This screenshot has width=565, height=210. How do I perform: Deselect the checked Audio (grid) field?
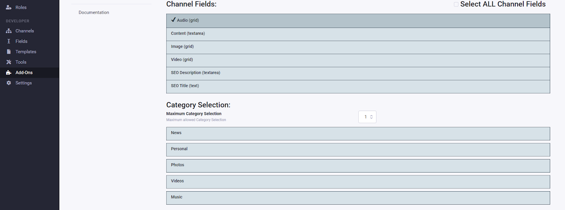coord(358,21)
